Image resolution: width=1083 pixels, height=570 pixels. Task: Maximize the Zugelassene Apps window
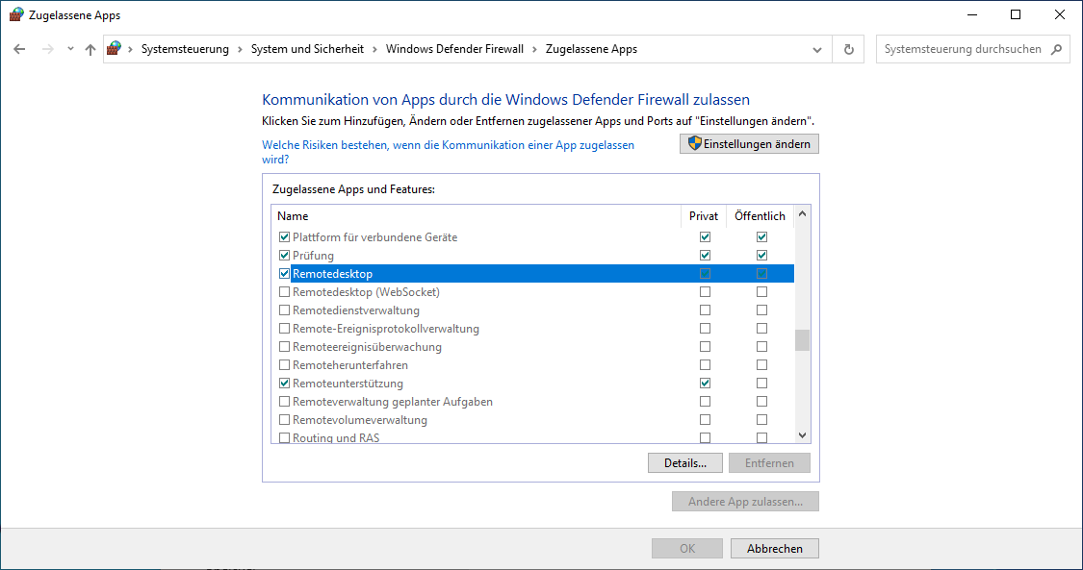pyautogui.click(x=1016, y=15)
